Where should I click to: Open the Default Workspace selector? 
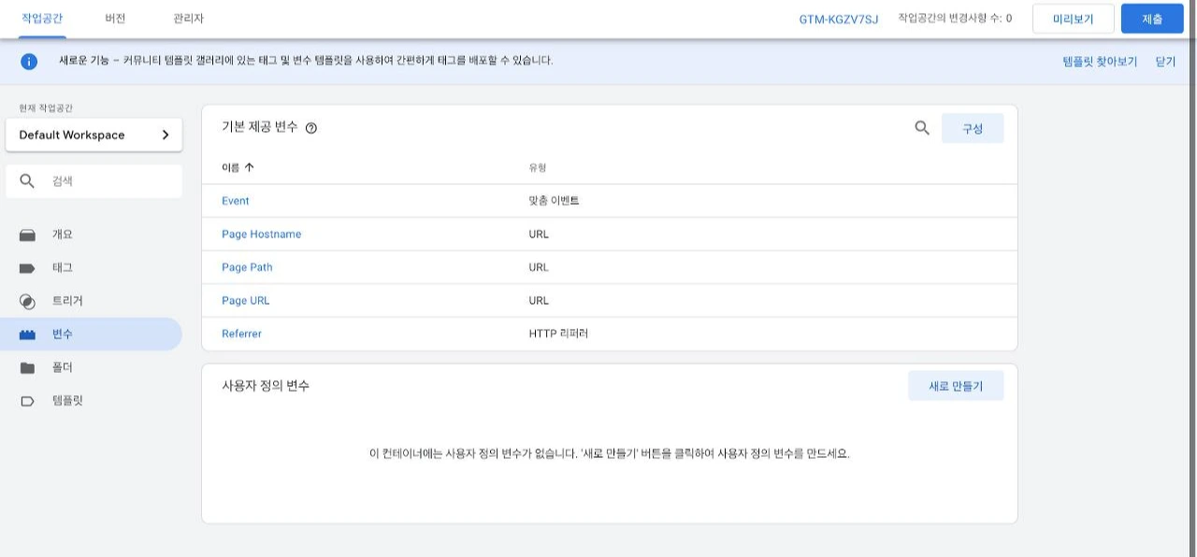click(94, 135)
